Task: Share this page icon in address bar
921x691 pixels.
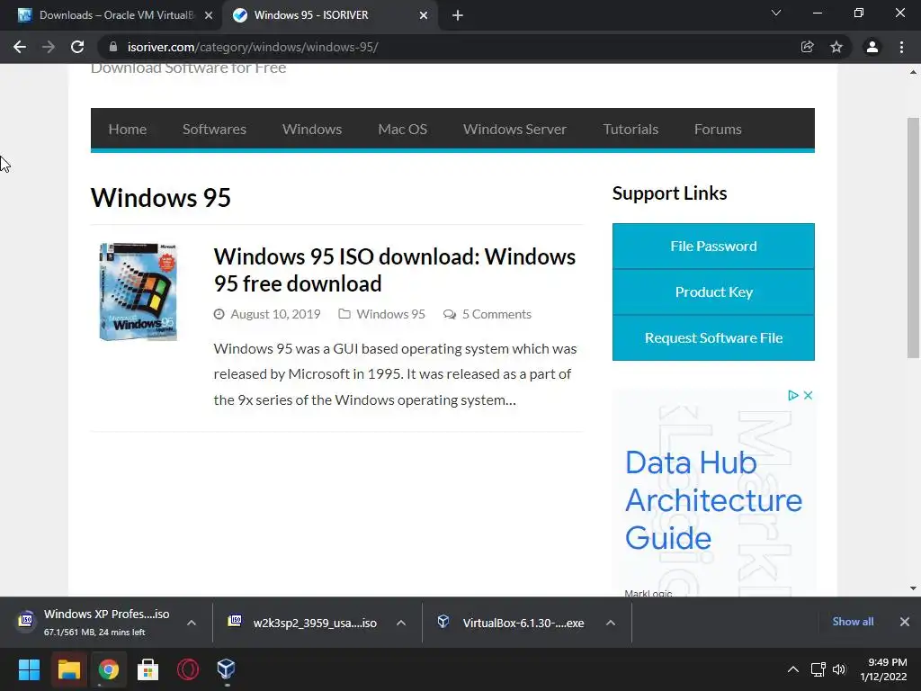Action: coord(808,47)
